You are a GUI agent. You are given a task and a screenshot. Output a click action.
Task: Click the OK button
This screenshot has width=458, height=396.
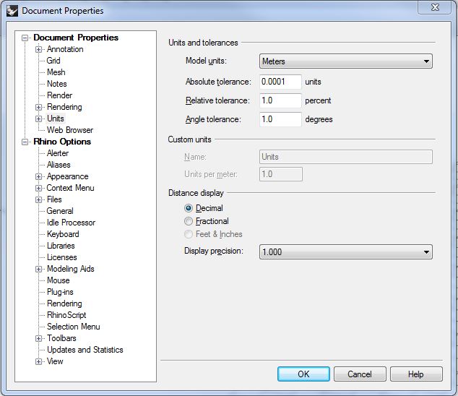[x=303, y=374]
